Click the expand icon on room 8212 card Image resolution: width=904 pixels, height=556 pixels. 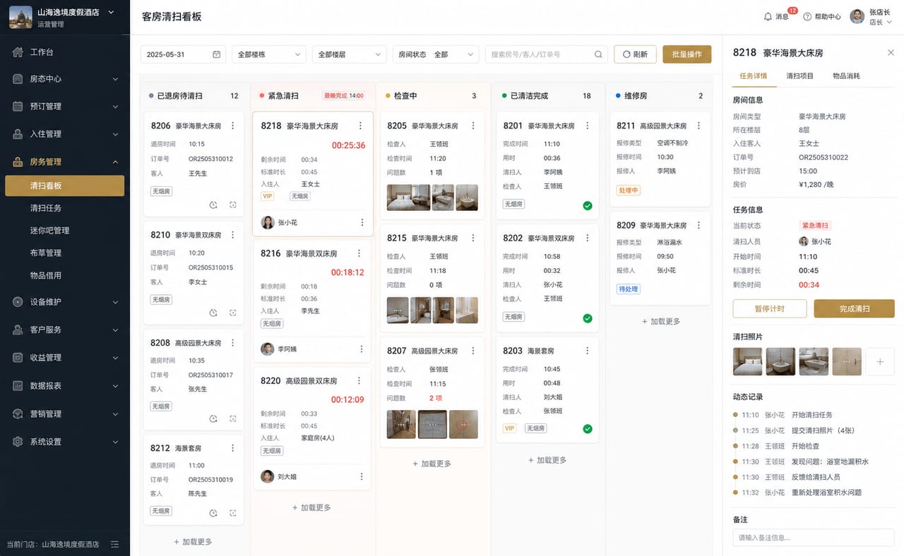(233, 513)
